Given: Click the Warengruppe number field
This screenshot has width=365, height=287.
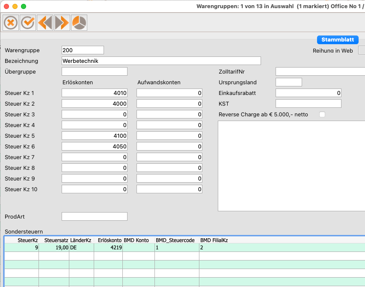Looking at the screenshot, I should 83,50.
